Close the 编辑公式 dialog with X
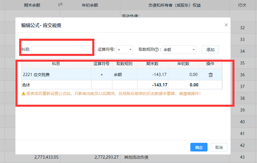Screen dimensions: 257x163 point(226,25)
